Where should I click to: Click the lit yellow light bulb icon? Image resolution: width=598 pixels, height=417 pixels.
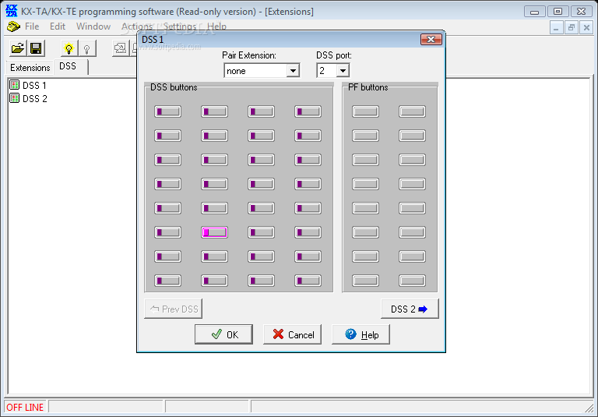(69, 48)
